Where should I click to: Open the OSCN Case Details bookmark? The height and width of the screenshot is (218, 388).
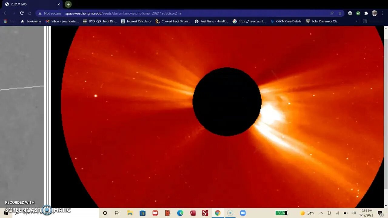pos(286,21)
